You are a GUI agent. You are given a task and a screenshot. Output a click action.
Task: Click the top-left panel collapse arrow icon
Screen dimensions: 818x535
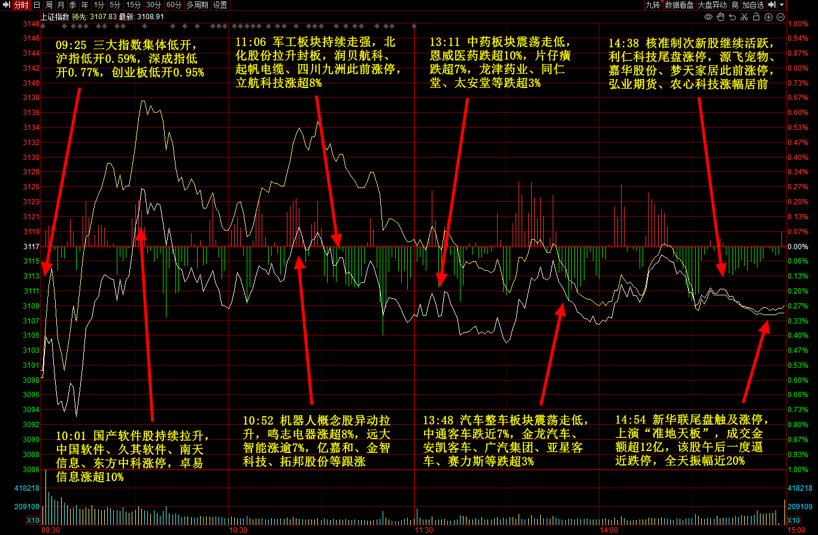(x=6, y=5)
